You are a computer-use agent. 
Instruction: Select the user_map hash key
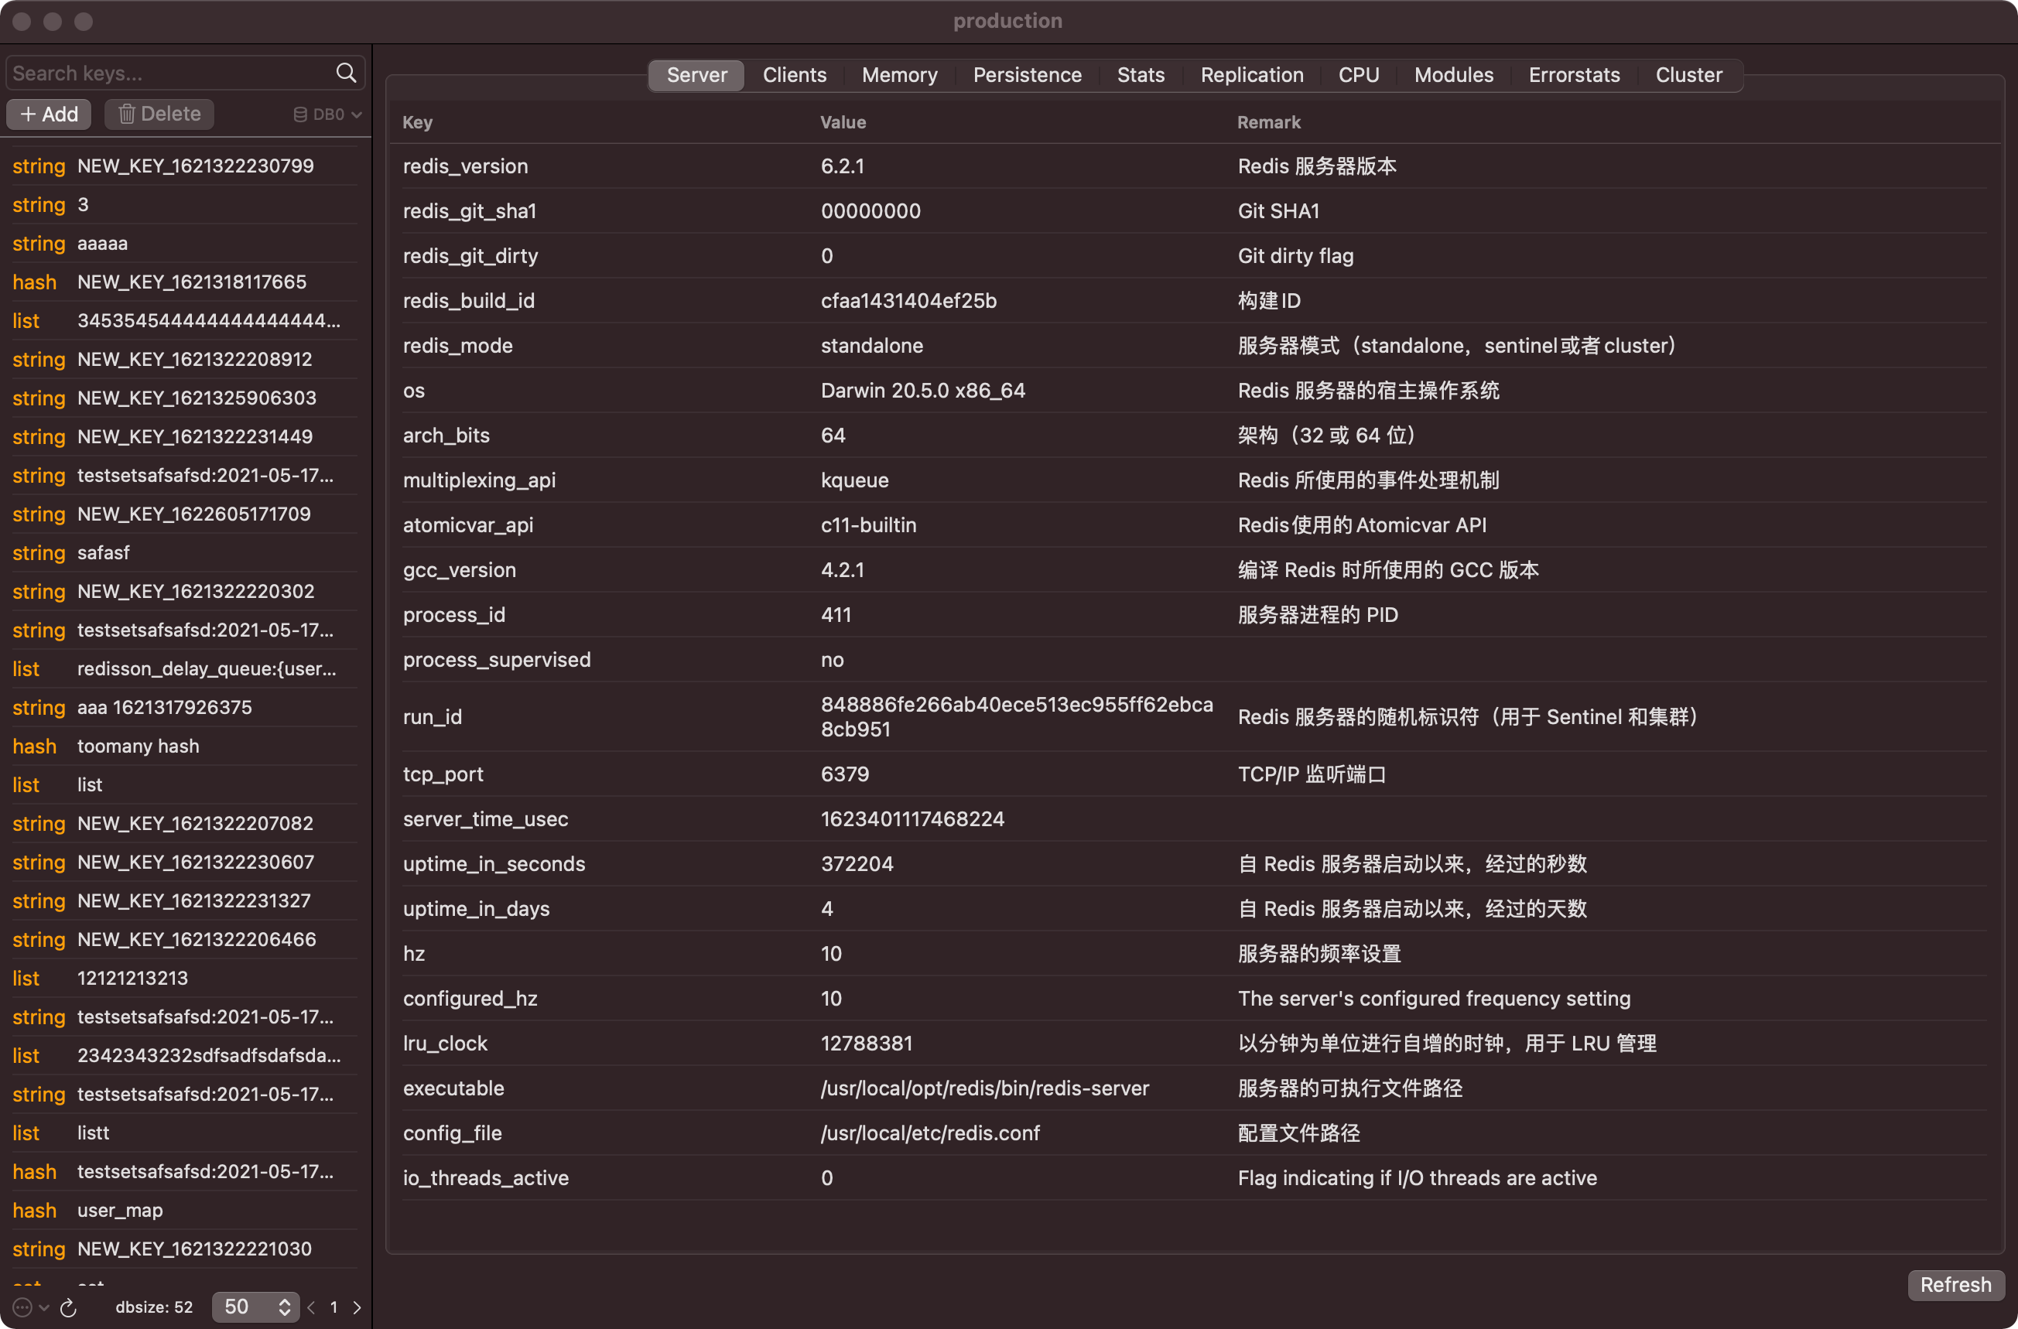pyautogui.click(x=120, y=1210)
